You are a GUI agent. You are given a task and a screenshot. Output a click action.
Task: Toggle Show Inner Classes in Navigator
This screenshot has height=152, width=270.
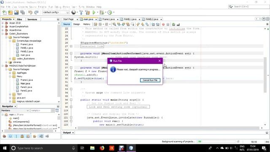tap(28, 136)
